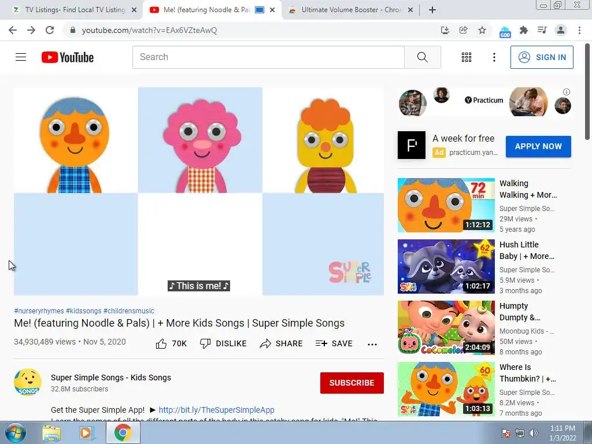Viewport: 592px width, 444px height.
Task: Open Windows Media Player from taskbar
Action: pos(87,433)
